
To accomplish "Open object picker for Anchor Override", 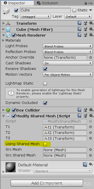I will 91,58.
